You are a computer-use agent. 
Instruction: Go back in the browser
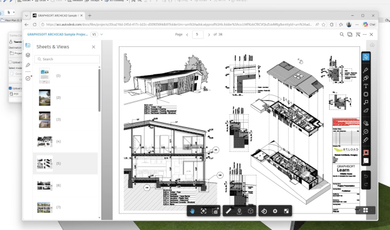27,24
